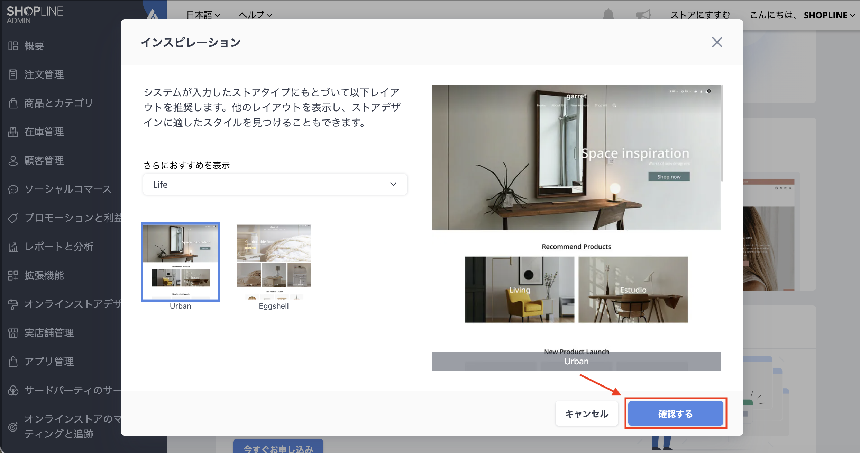Click the レポートと分析 chart icon
The height and width of the screenshot is (453, 860).
pos(13,247)
